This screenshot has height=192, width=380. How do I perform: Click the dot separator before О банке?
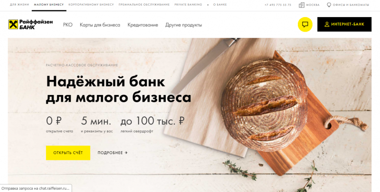pyautogui.click(x=208, y=5)
